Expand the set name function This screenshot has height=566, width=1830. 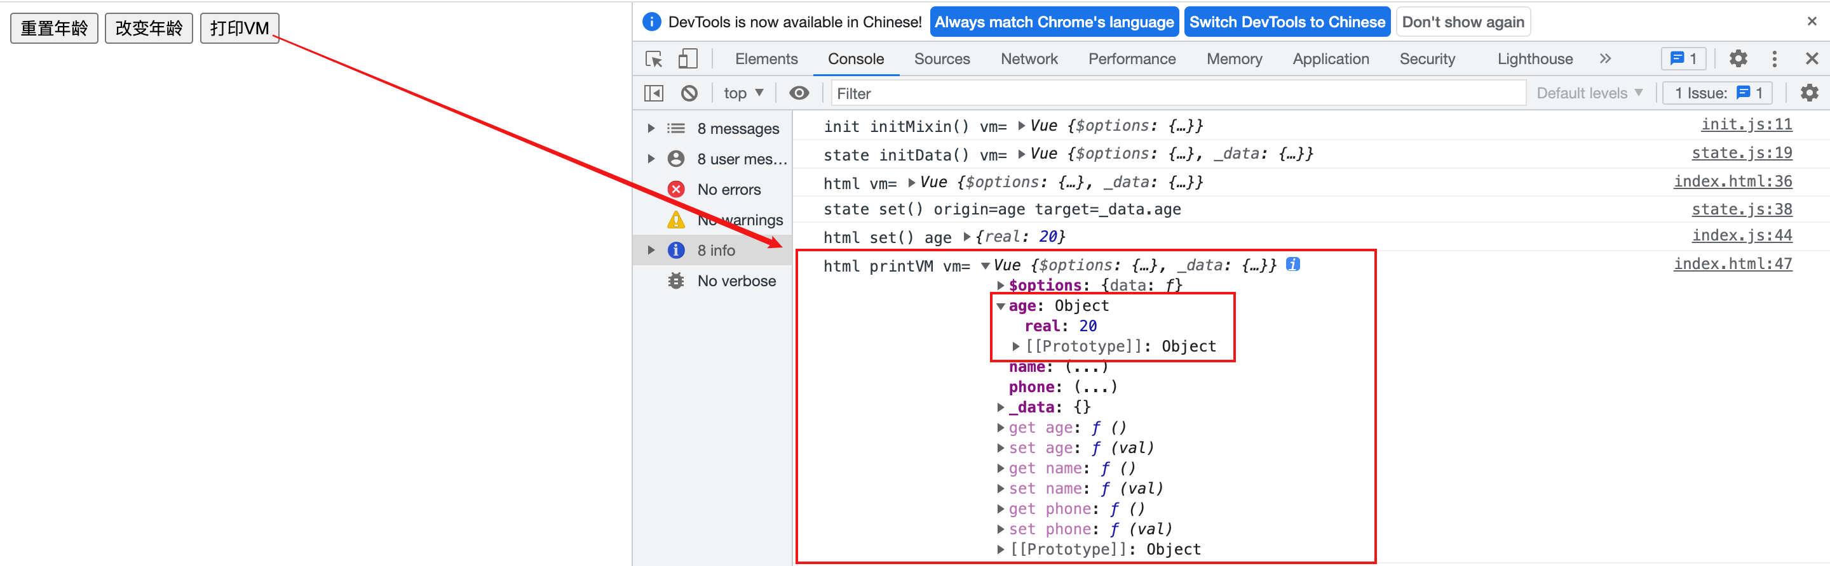coord(1000,489)
